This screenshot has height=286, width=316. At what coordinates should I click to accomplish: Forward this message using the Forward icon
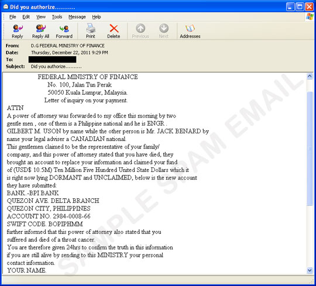pos(64,29)
